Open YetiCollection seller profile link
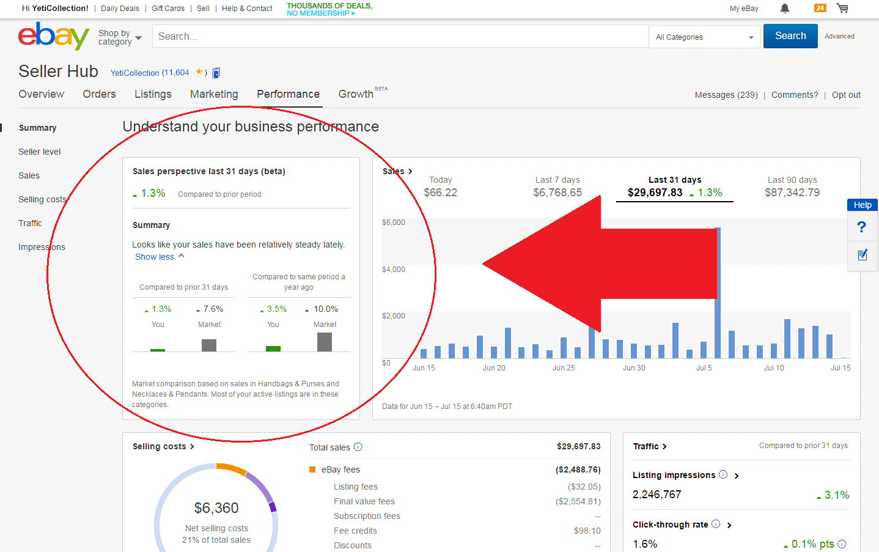 [x=134, y=73]
